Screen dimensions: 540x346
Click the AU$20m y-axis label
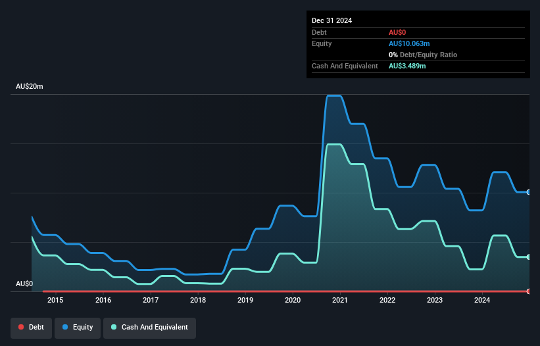[30, 86]
